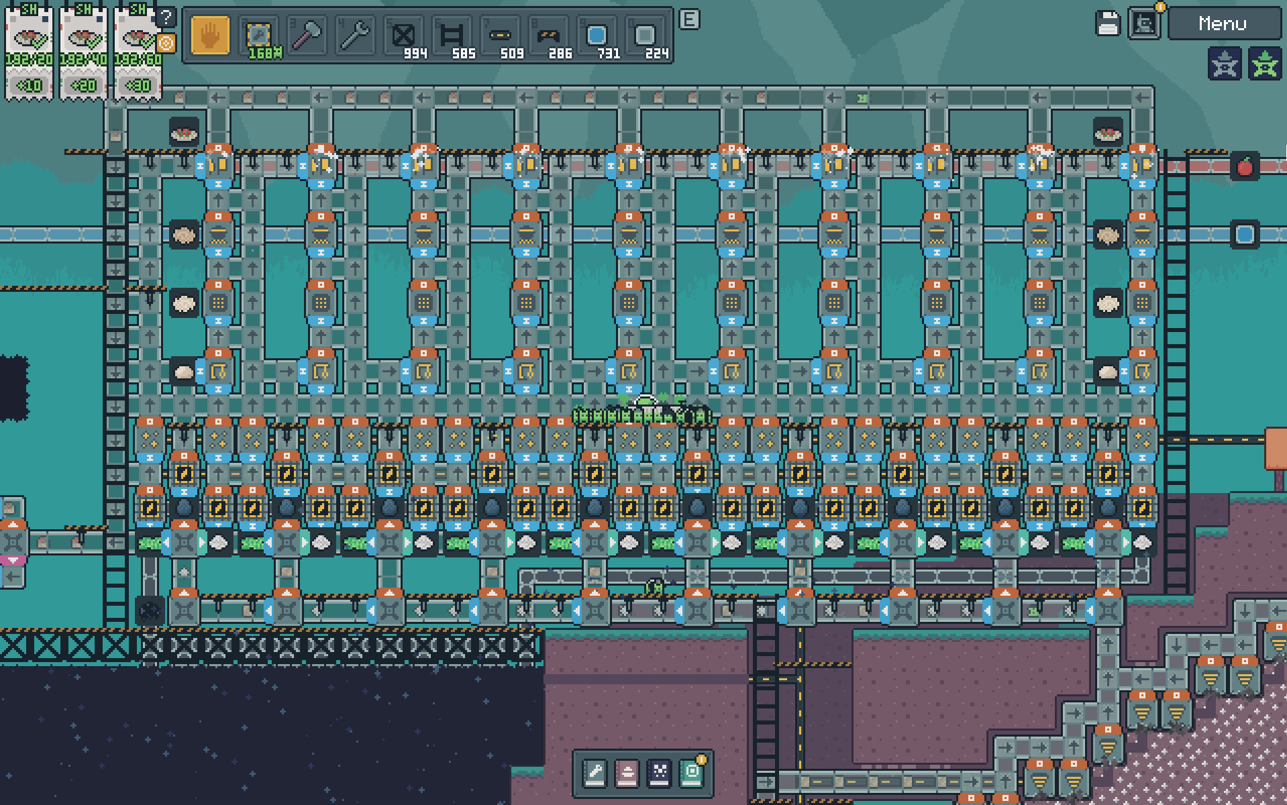Open the teal book with notification
The height and width of the screenshot is (805, 1287).
(x=692, y=773)
